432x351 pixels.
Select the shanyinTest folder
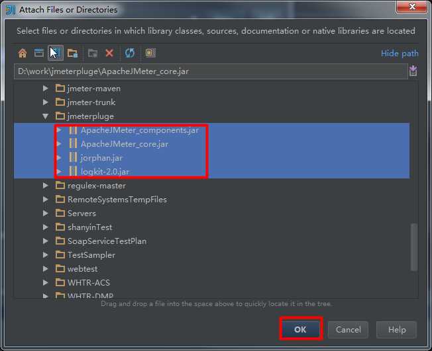(83, 227)
